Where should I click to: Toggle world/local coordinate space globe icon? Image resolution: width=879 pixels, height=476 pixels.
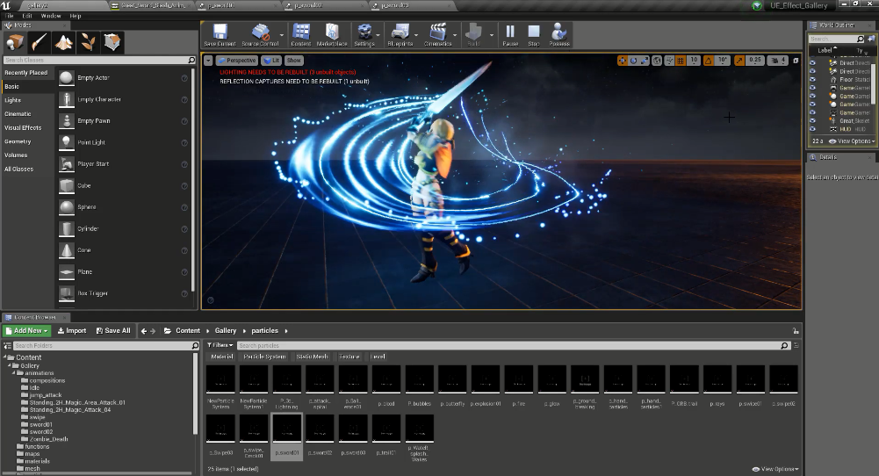click(x=657, y=61)
